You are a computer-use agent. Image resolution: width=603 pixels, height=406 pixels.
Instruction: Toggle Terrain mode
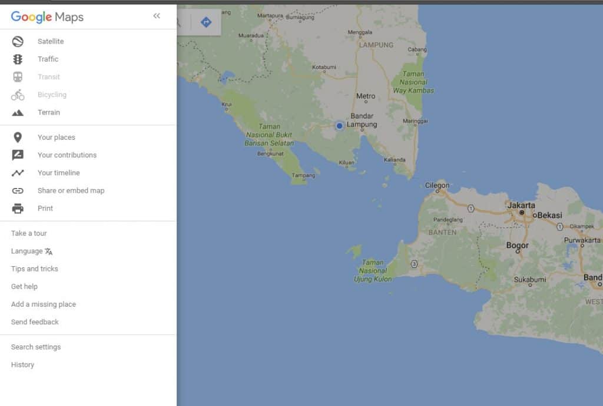(x=49, y=112)
